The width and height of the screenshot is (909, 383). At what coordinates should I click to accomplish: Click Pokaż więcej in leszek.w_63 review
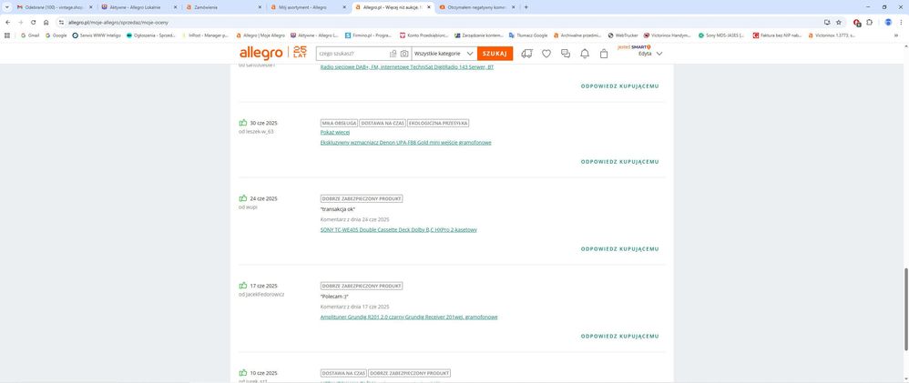point(335,132)
